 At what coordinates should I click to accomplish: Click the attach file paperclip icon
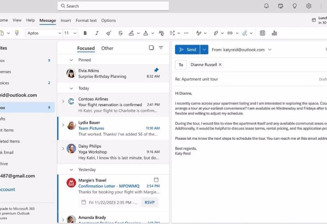point(215,33)
